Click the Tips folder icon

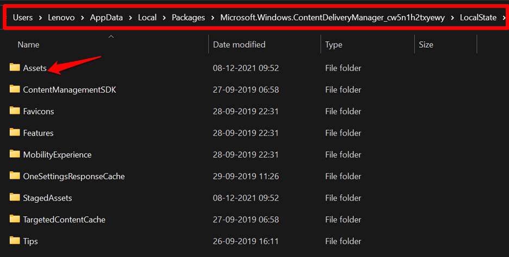(x=15, y=241)
